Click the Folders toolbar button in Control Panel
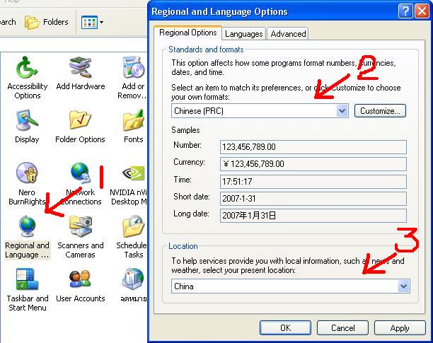The width and height of the screenshot is (433, 343). point(47,22)
